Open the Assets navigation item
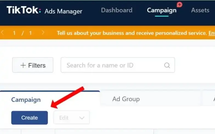The height and width of the screenshot is (134, 215). click(200, 10)
